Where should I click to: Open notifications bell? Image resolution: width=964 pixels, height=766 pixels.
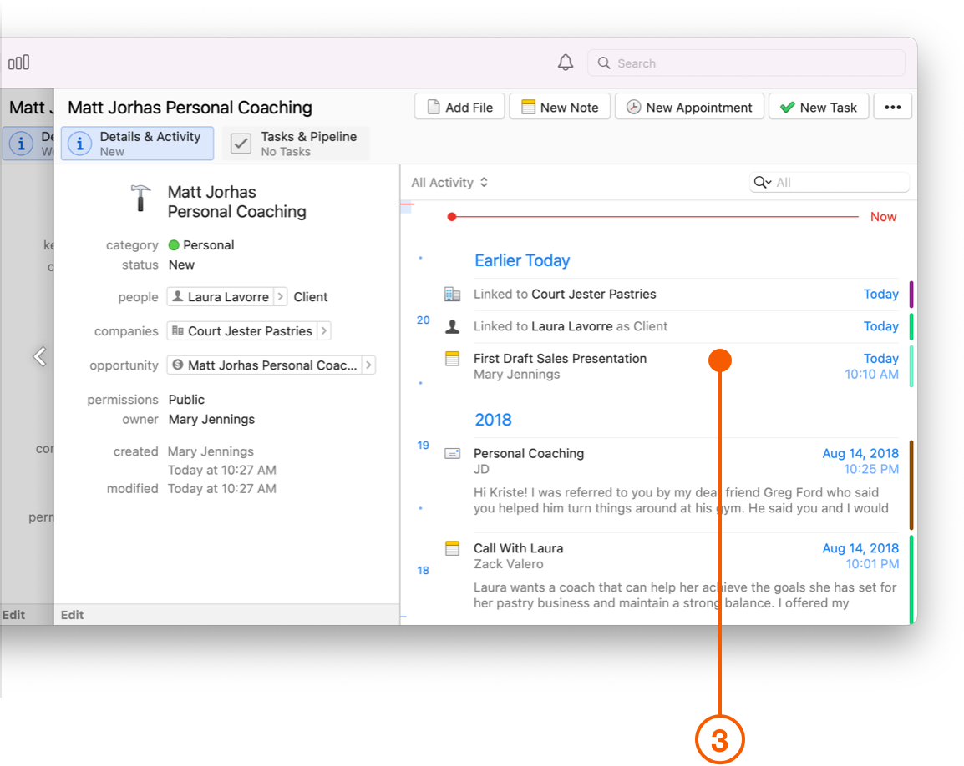pos(565,63)
